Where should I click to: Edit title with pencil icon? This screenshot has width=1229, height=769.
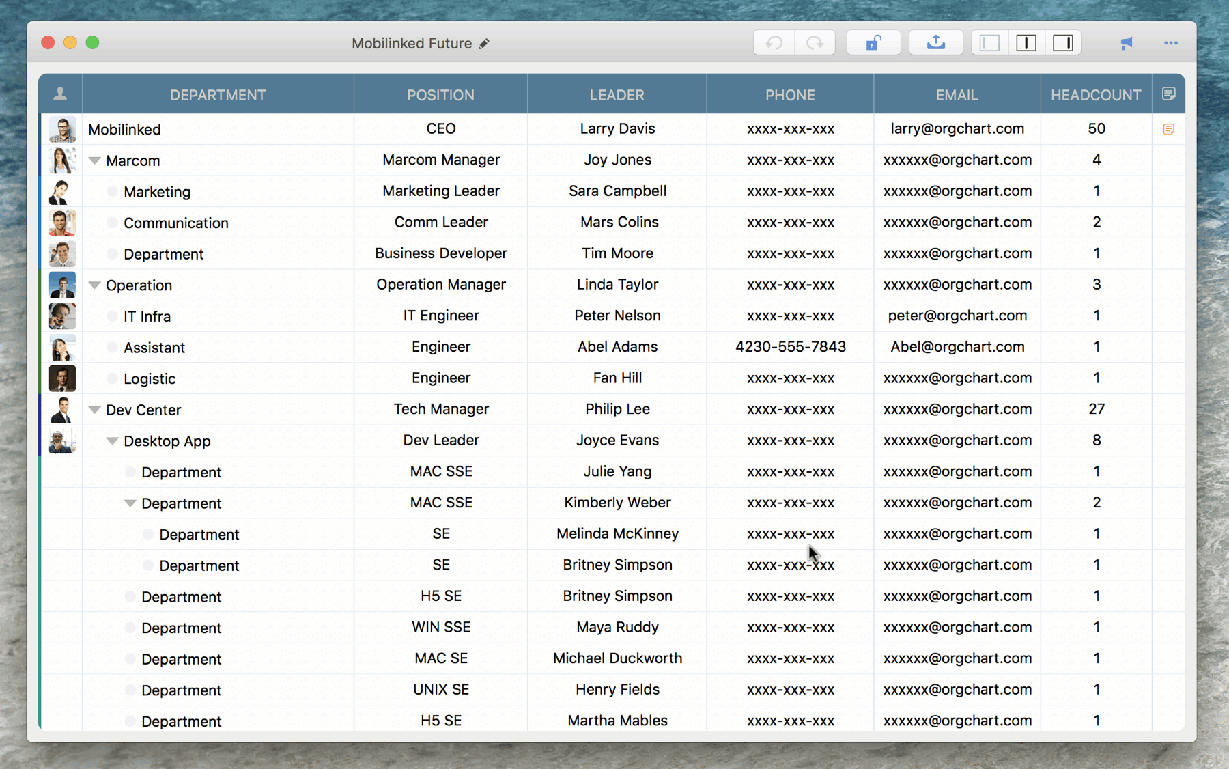(x=484, y=44)
